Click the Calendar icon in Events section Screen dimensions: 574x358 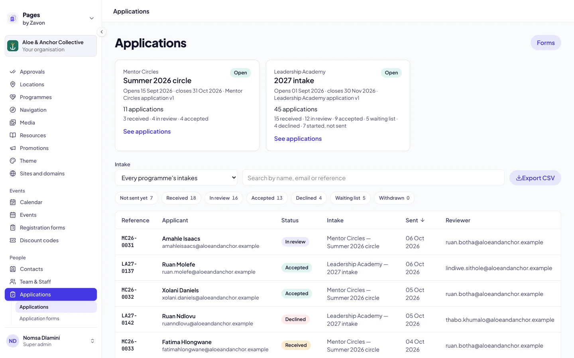tap(13, 202)
